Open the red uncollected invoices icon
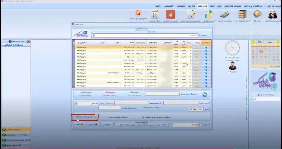The width and height of the screenshot is (282, 149). [138, 14]
